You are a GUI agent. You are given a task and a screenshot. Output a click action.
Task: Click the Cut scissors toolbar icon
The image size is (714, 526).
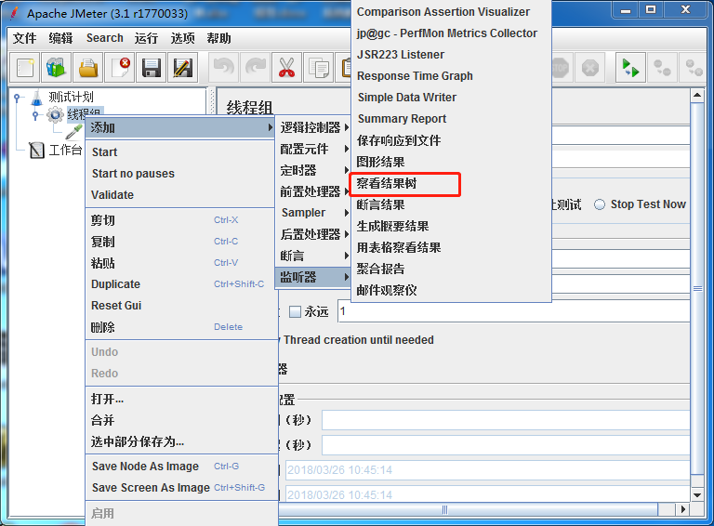pos(287,68)
